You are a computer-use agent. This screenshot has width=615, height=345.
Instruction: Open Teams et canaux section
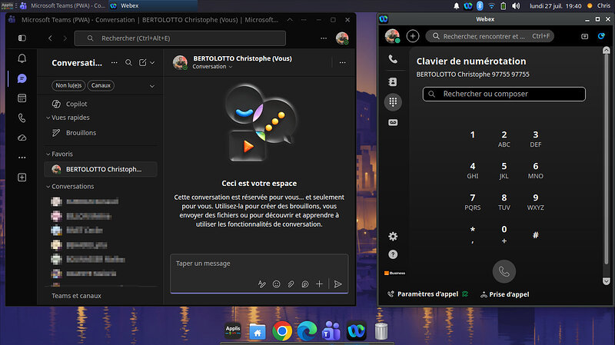click(x=76, y=296)
